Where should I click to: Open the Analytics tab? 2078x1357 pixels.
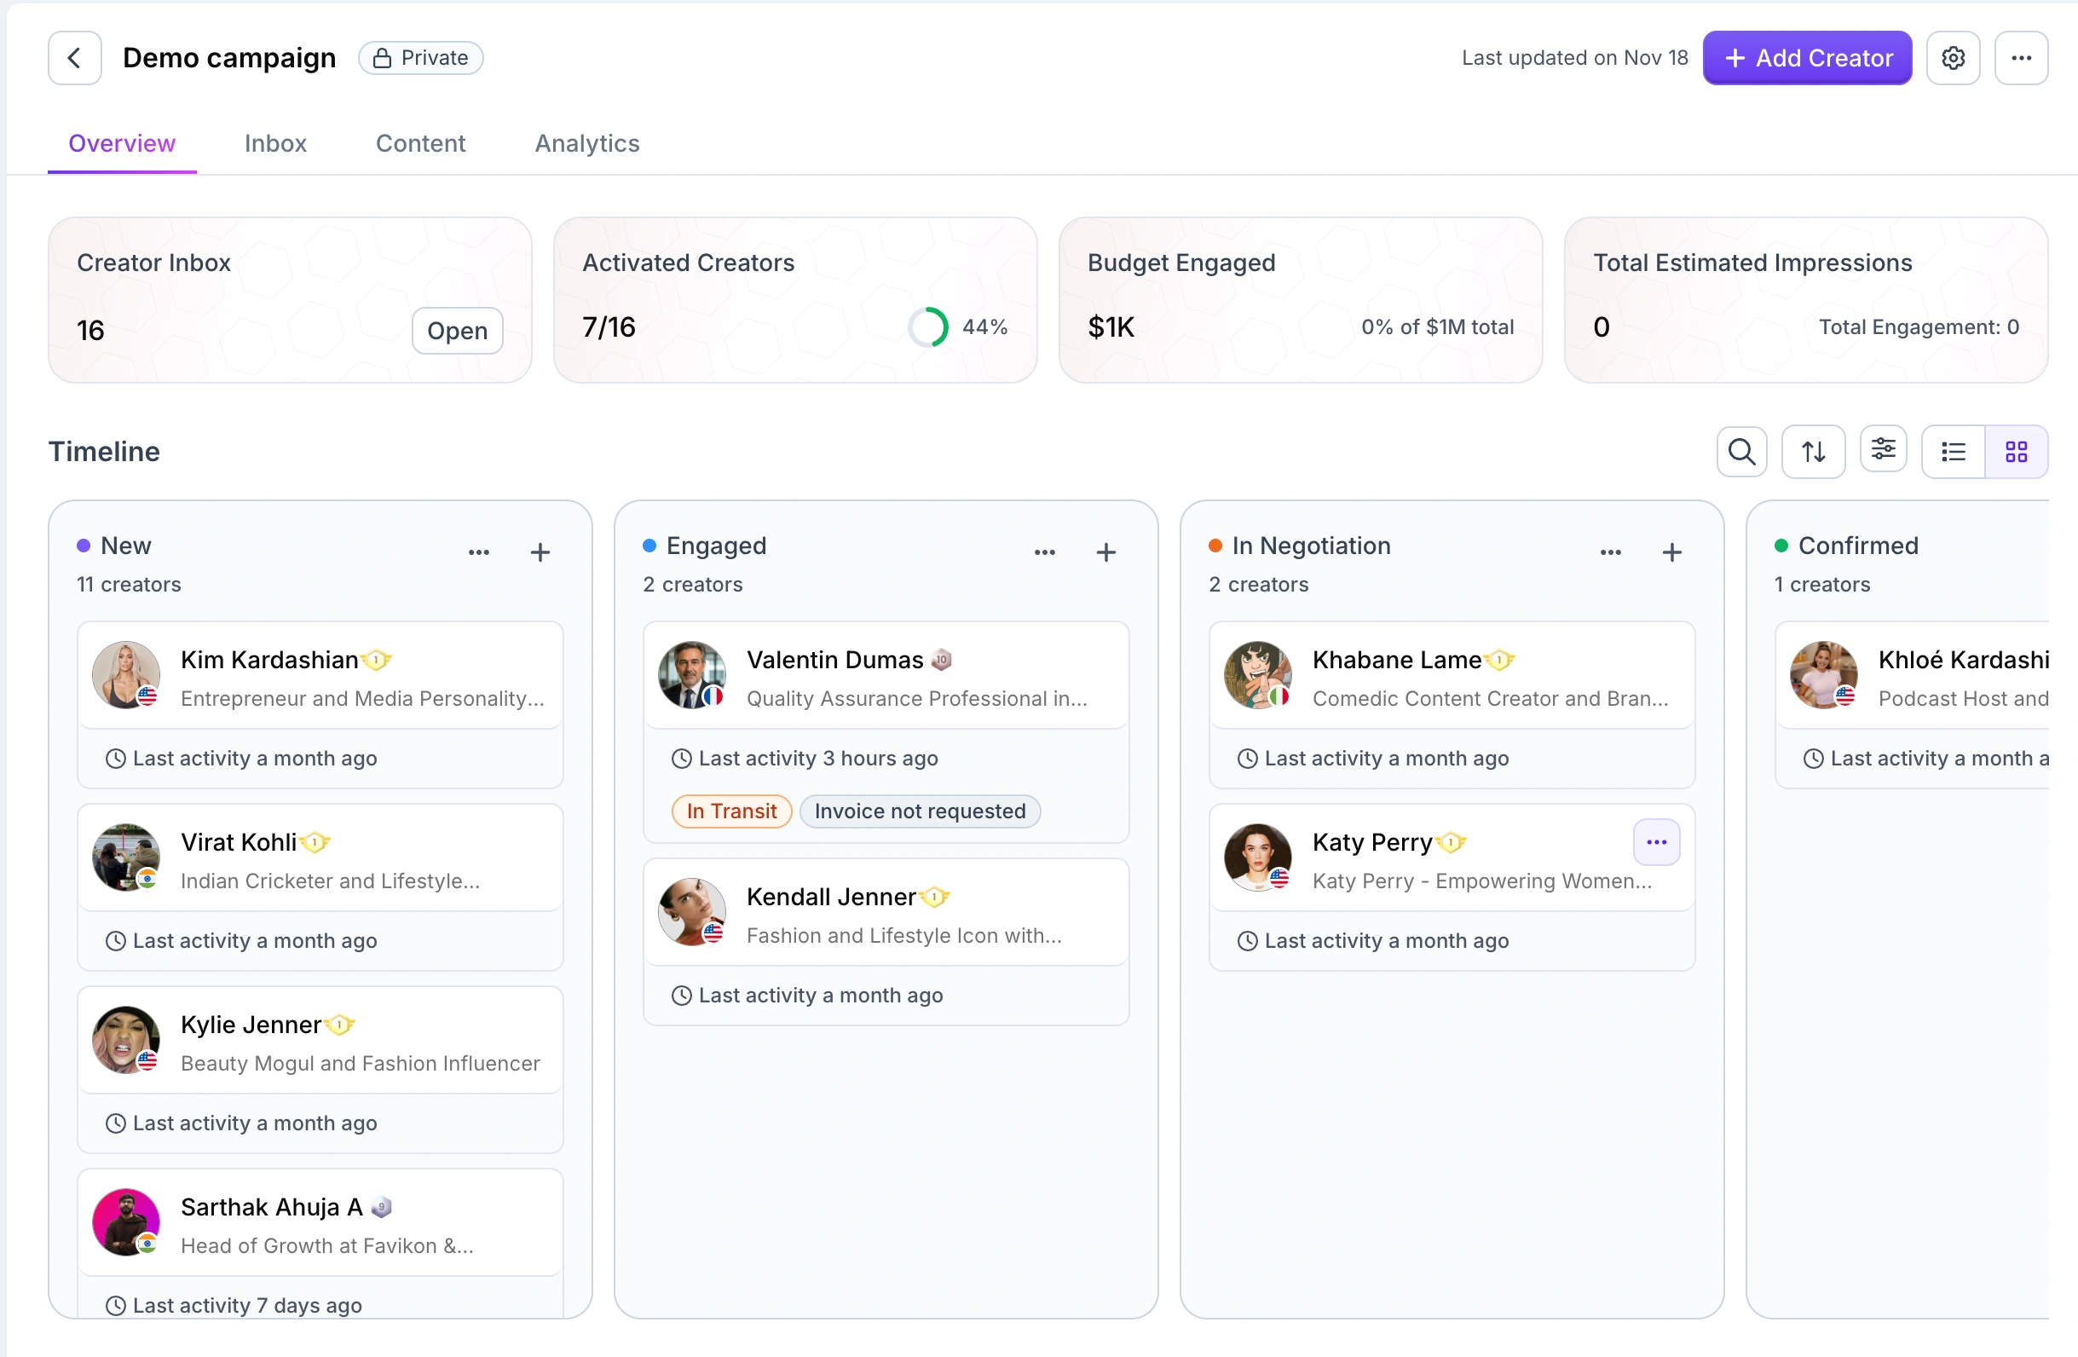(x=586, y=143)
